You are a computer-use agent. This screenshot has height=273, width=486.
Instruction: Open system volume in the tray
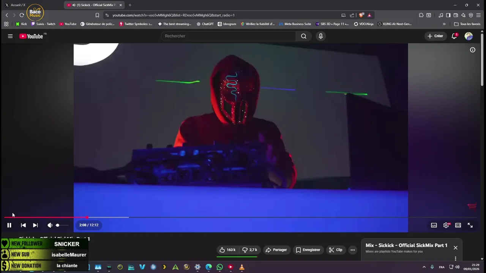(x=457, y=267)
